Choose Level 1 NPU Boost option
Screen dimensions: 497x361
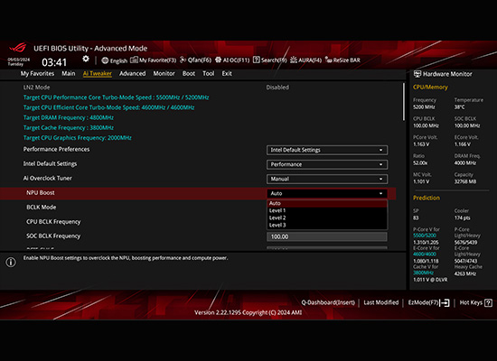327,210
